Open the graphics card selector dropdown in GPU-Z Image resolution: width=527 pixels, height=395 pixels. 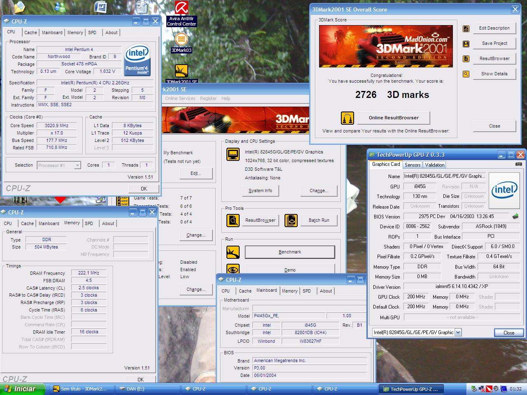458,332
